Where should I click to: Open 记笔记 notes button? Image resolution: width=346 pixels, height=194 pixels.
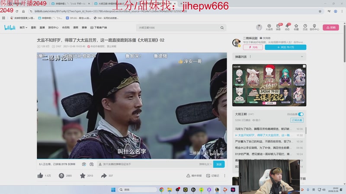(212, 175)
